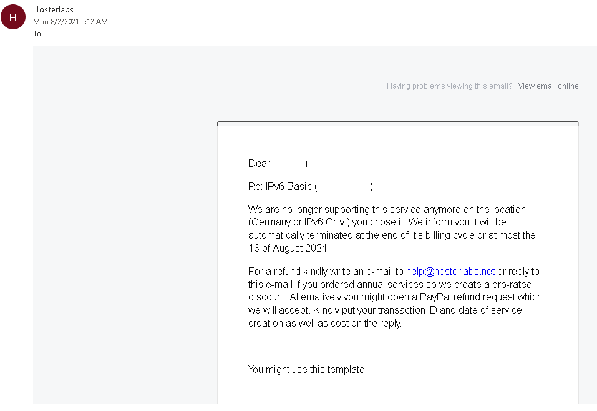Screen dimensions: 597x411
Task: Click "Having problems viewing this email?" text
Action: 449,86
